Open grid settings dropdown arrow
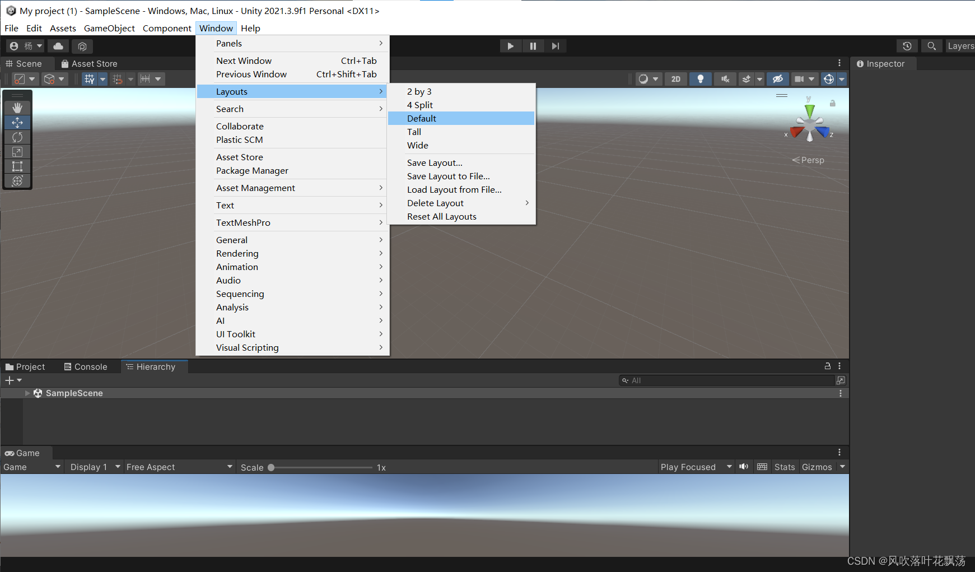 [x=102, y=79]
